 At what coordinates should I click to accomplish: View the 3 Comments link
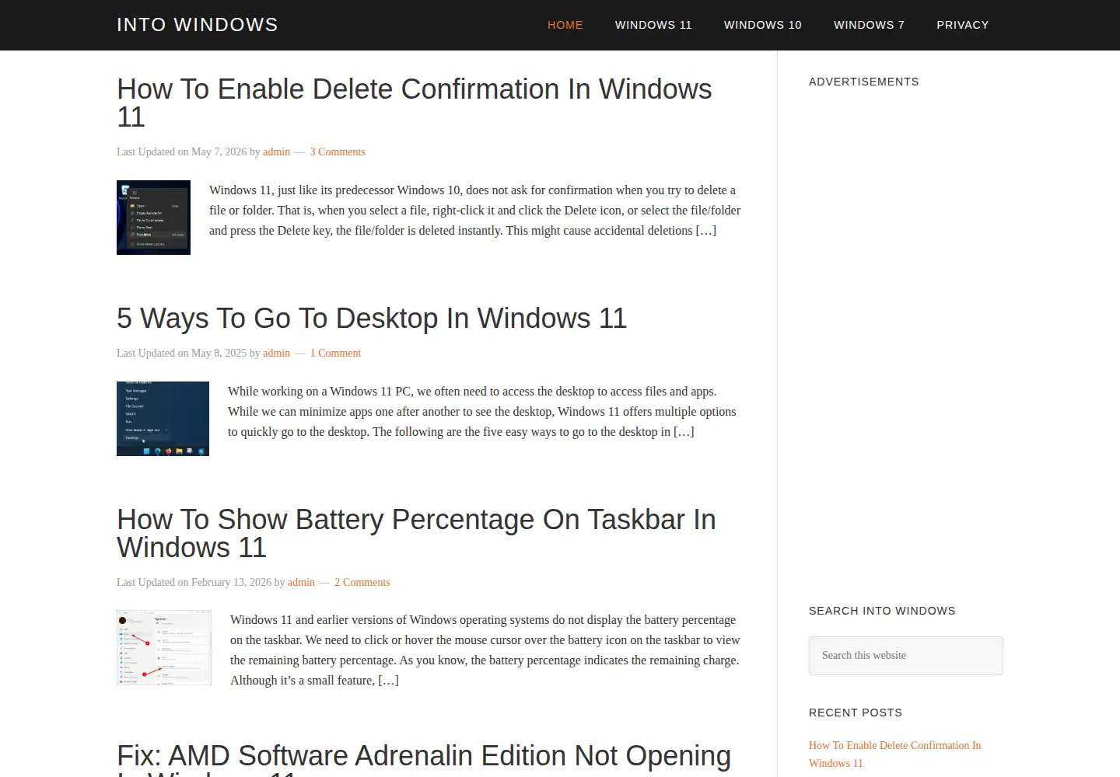(x=338, y=152)
